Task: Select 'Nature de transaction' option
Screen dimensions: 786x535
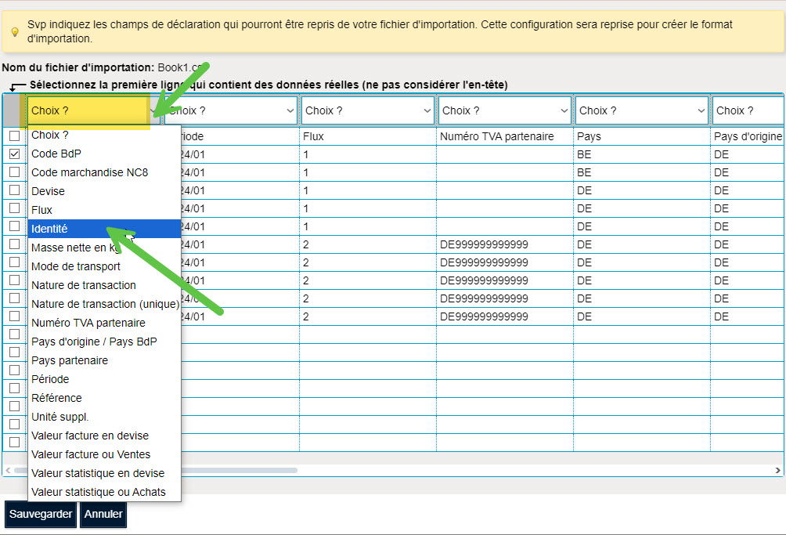Action: click(104, 285)
